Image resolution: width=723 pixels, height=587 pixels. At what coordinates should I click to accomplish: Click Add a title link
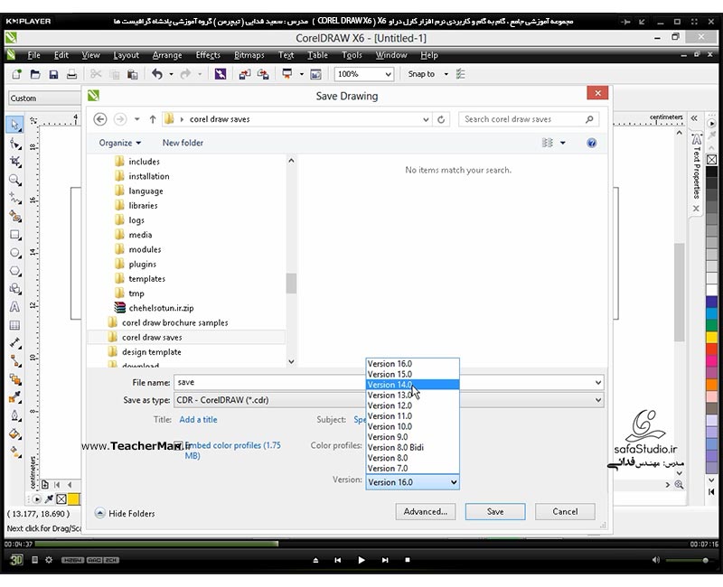coord(198,420)
